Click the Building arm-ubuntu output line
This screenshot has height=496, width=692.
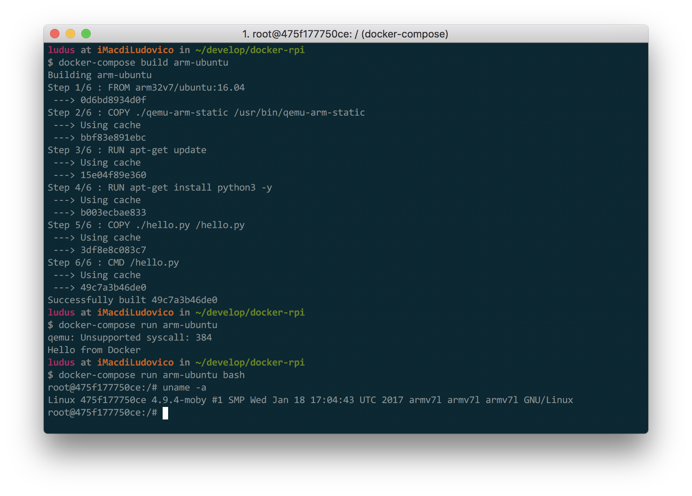(x=99, y=75)
